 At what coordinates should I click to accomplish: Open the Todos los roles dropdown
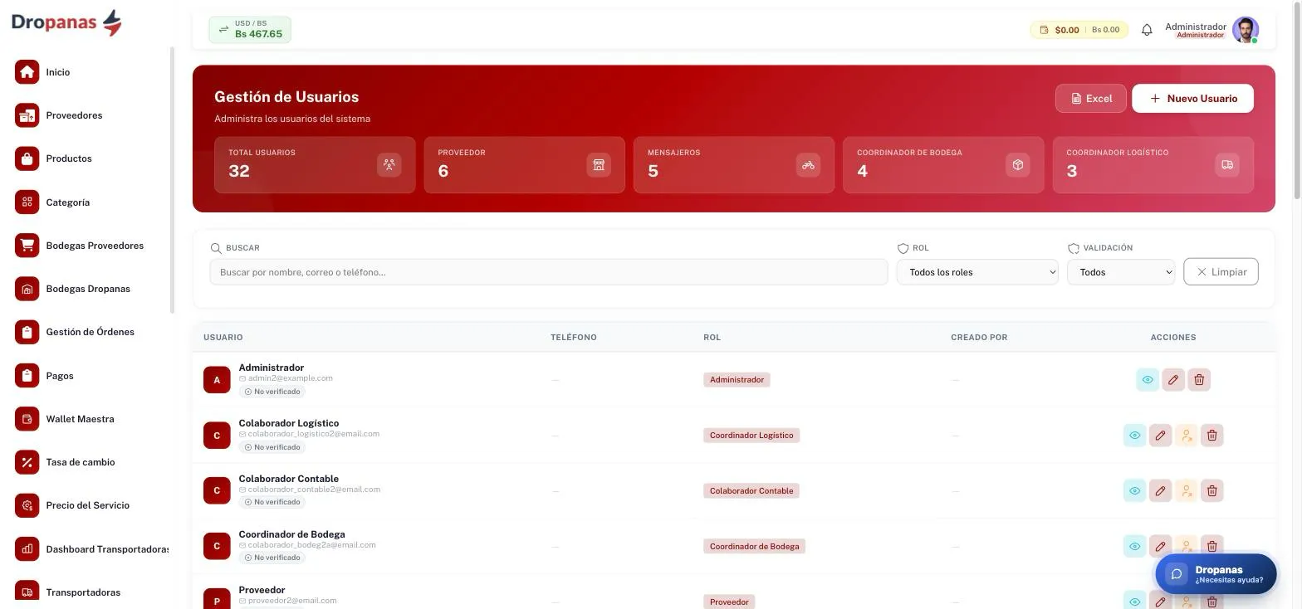point(977,272)
